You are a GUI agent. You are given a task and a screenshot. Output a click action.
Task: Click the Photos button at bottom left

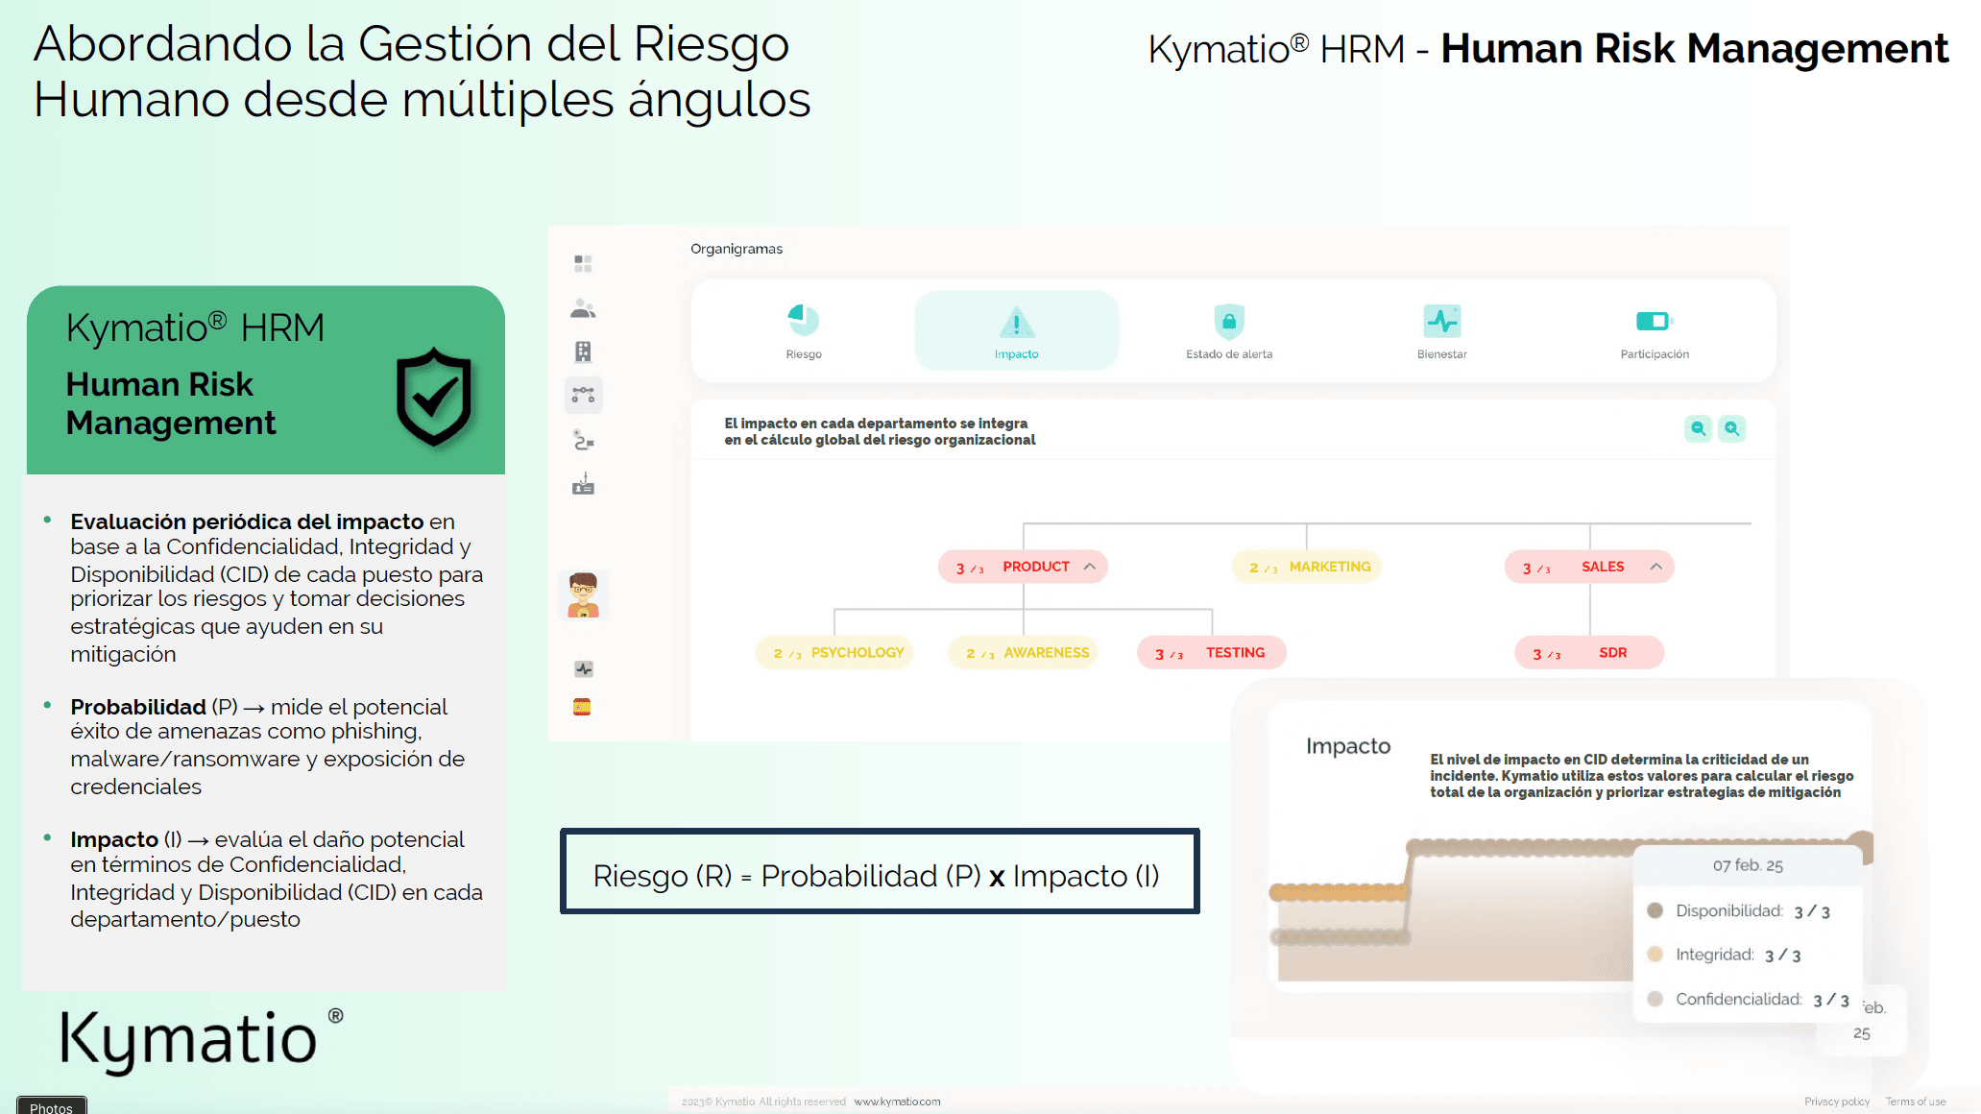click(x=52, y=1106)
